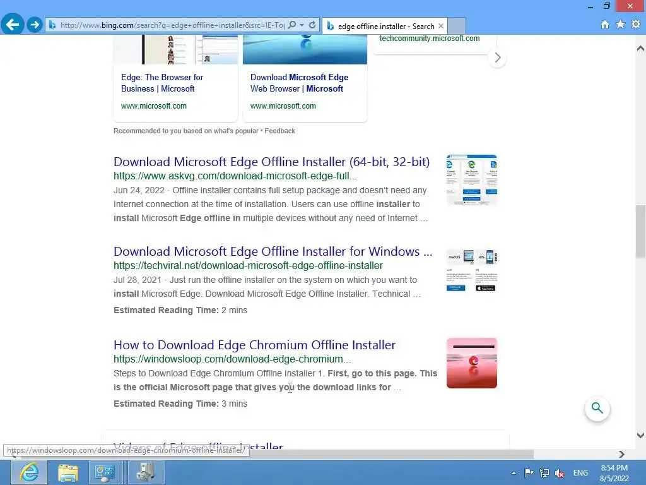
Task: Click the askvg.com green URL
Action: pyautogui.click(x=235, y=176)
